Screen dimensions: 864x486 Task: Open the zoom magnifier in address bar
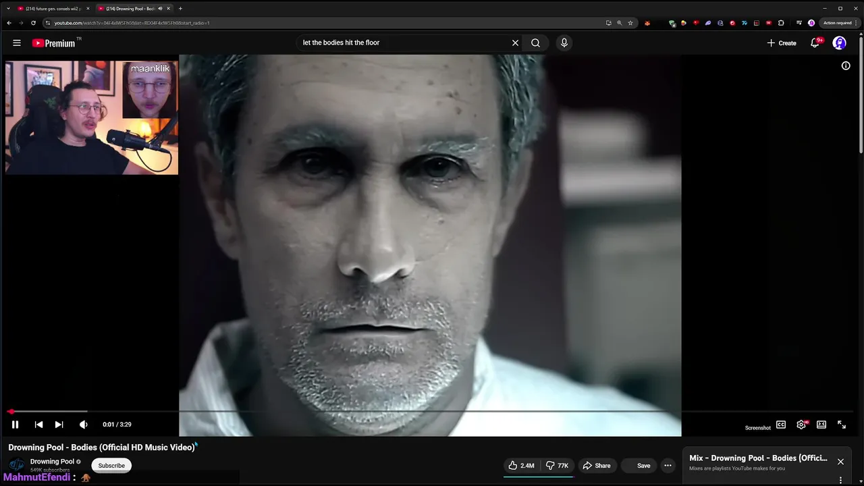point(619,23)
